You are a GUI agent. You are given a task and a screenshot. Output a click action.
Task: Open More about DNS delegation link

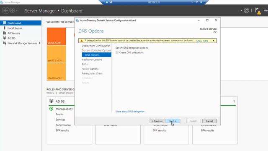[x=130, y=112]
